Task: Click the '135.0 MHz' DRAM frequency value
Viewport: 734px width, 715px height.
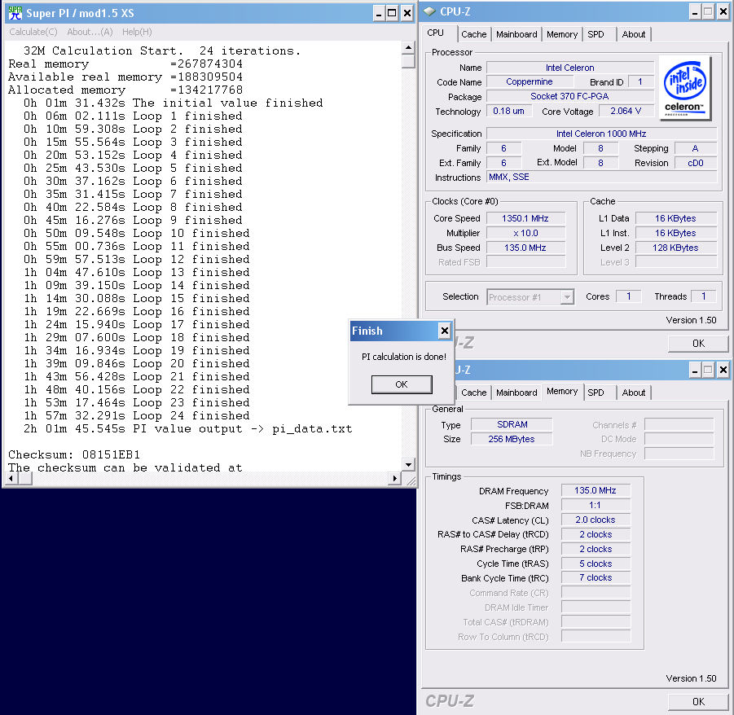Action: [596, 490]
